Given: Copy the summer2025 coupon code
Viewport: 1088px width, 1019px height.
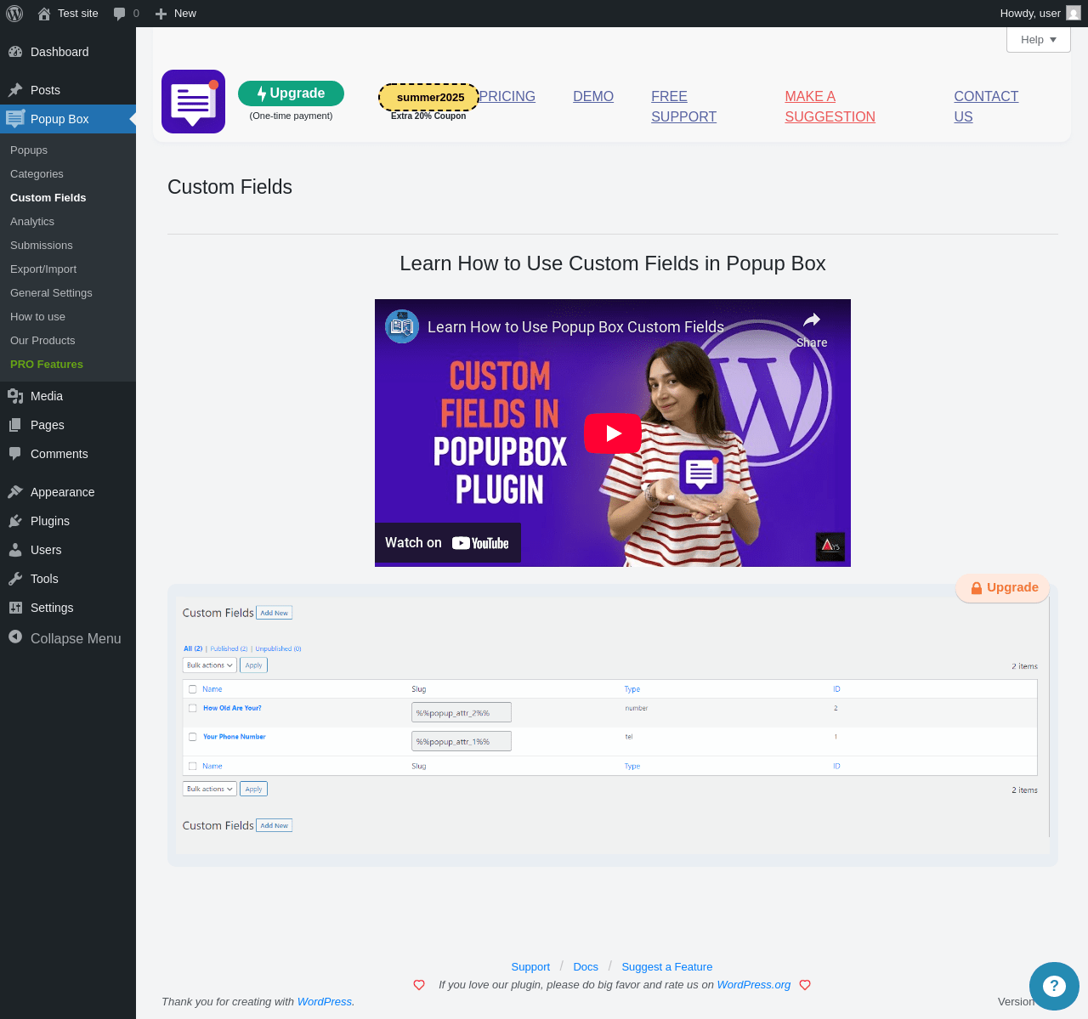Looking at the screenshot, I should coord(429,97).
